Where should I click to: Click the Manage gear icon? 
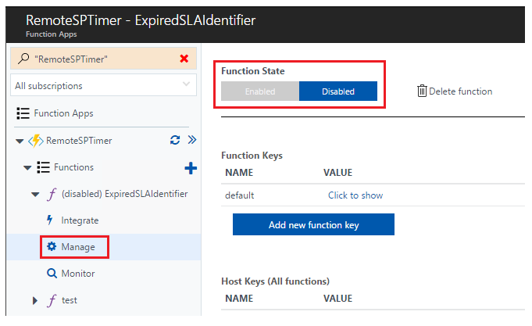tap(52, 246)
